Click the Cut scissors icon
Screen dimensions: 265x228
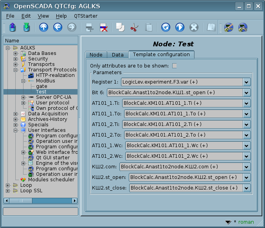pyautogui.click(x=134, y=27)
